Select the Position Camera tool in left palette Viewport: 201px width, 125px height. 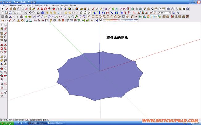[2, 92]
